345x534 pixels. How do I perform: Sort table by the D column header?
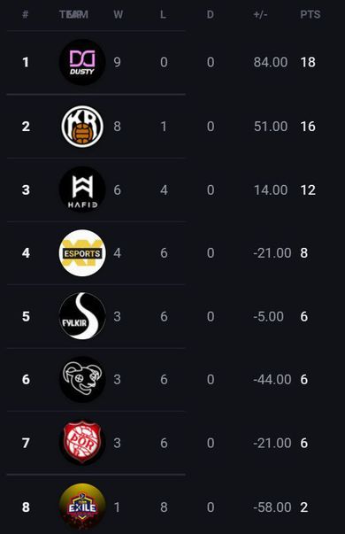click(211, 15)
